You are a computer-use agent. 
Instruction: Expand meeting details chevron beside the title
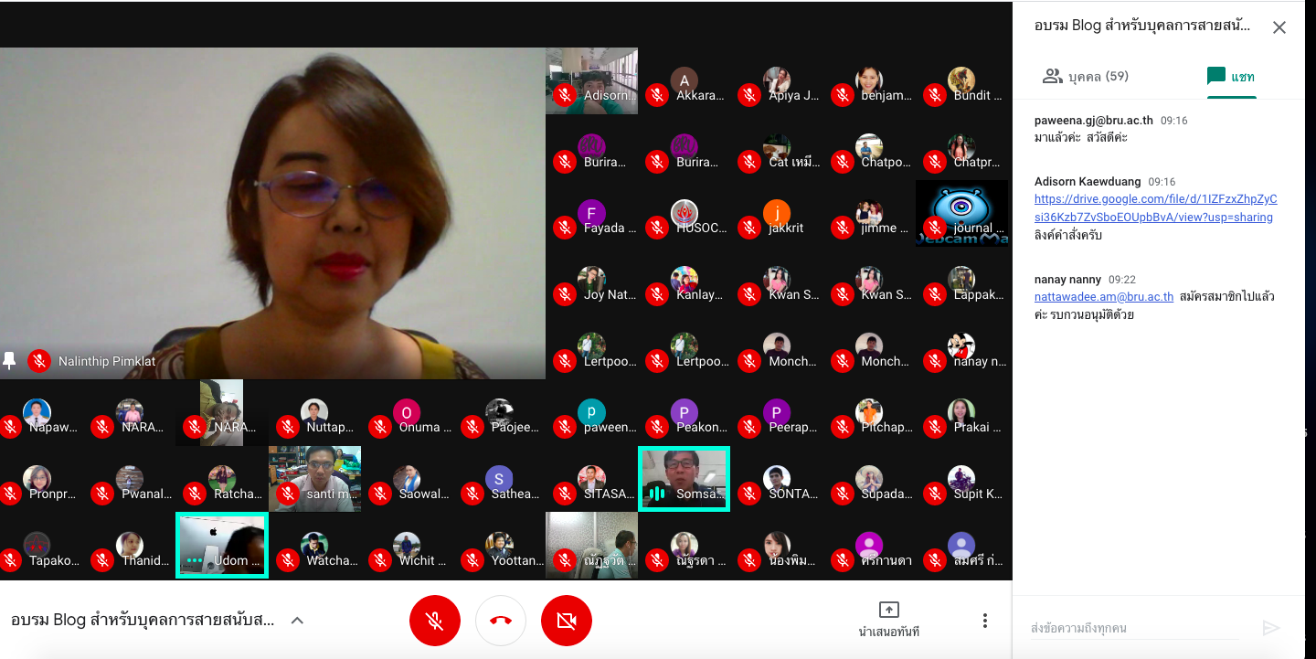tap(297, 621)
